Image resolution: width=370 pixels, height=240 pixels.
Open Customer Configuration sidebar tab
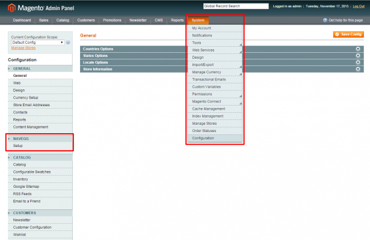coord(40,227)
